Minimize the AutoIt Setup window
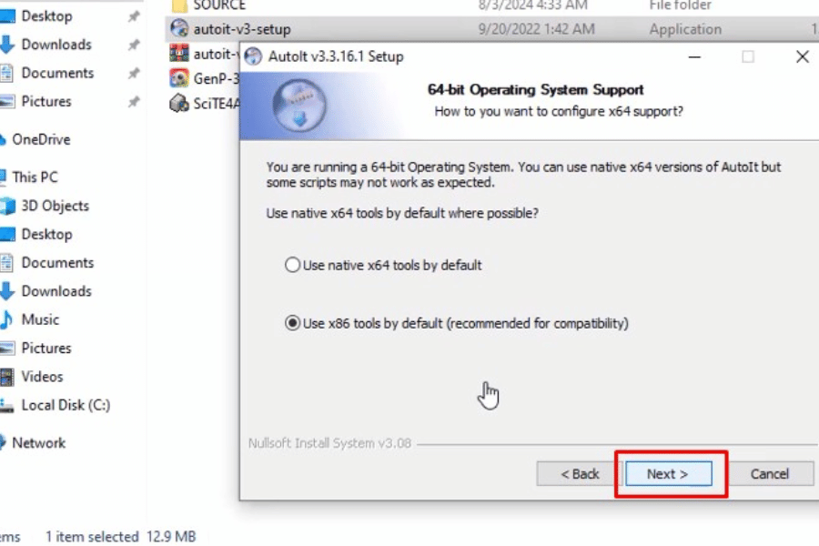Image resolution: width=819 pixels, height=546 pixels. point(694,56)
